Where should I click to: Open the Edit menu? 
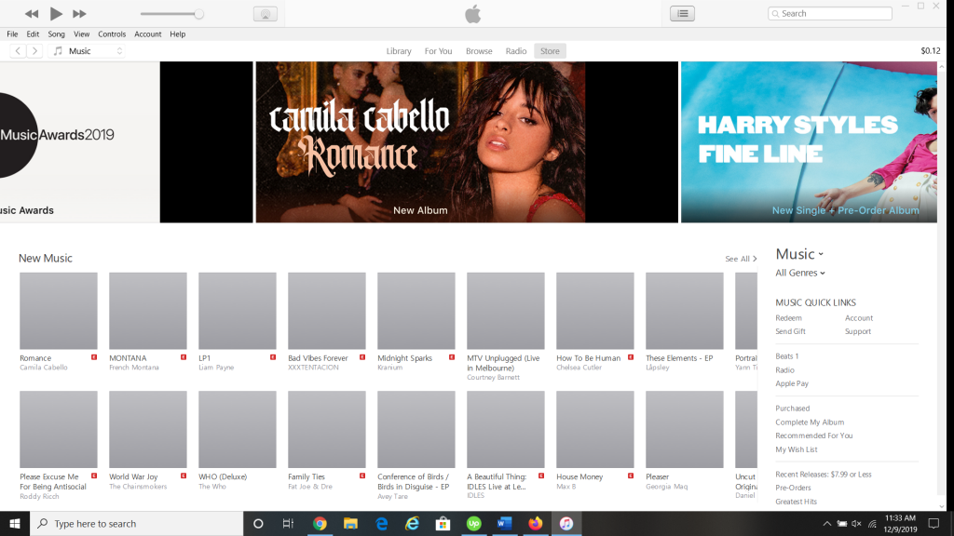point(33,34)
